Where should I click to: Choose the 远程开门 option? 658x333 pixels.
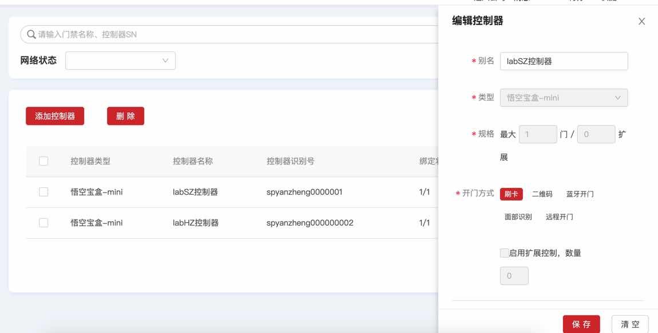pyautogui.click(x=559, y=217)
